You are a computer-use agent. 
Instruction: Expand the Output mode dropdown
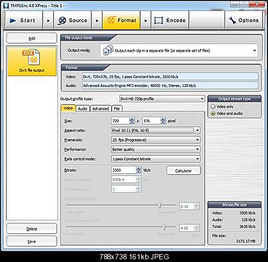click(x=255, y=51)
